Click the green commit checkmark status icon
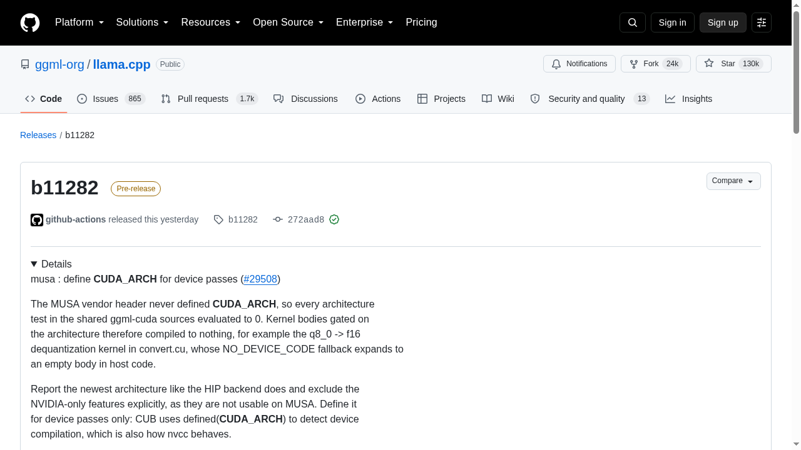 click(x=334, y=219)
